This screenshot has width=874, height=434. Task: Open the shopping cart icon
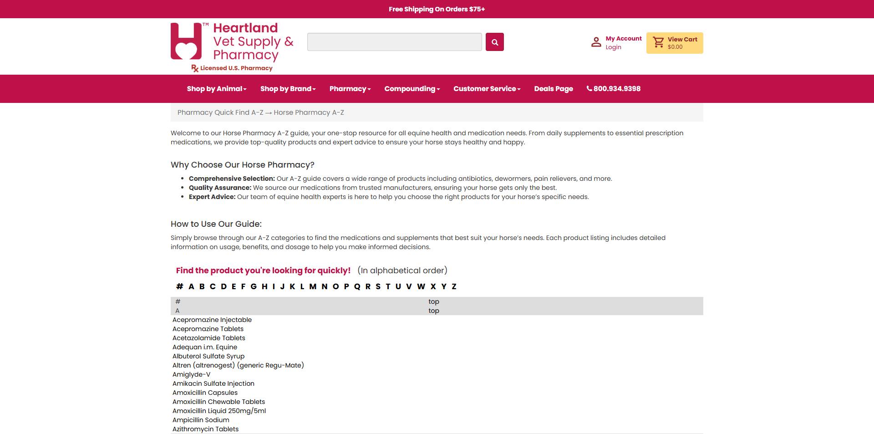pos(658,42)
